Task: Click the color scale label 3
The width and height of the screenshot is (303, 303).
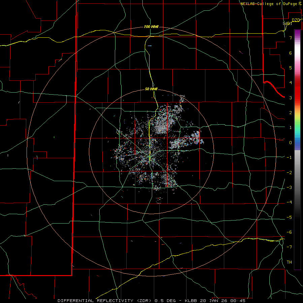Action: pyautogui.click(x=291, y=98)
